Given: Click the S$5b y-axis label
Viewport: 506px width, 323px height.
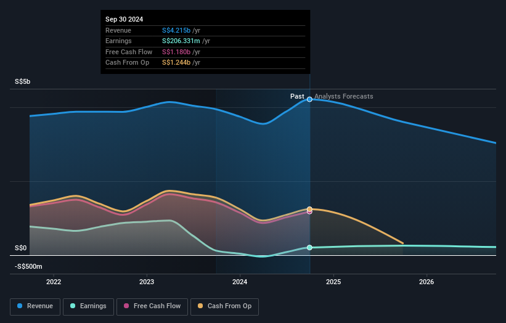Looking at the screenshot, I should coord(23,81).
